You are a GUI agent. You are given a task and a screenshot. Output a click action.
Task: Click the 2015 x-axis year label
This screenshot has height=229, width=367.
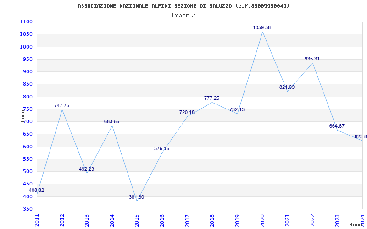pos(137,220)
